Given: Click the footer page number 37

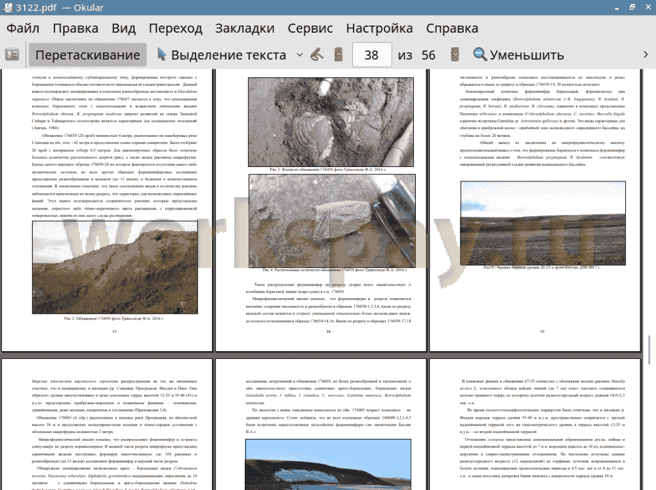Looking at the screenshot, I should pyautogui.click(x=115, y=331).
